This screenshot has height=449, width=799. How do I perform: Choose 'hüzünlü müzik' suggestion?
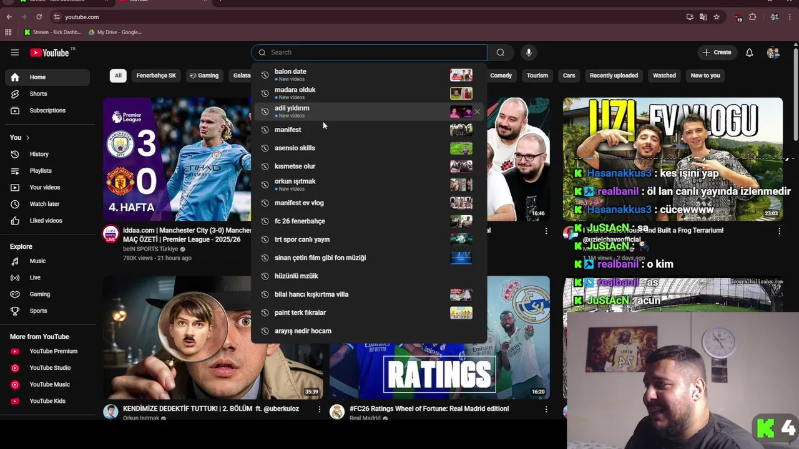pyautogui.click(x=369, y=276)
